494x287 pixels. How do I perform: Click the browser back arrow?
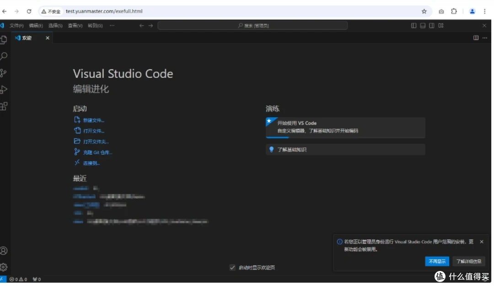pos(5,11)
